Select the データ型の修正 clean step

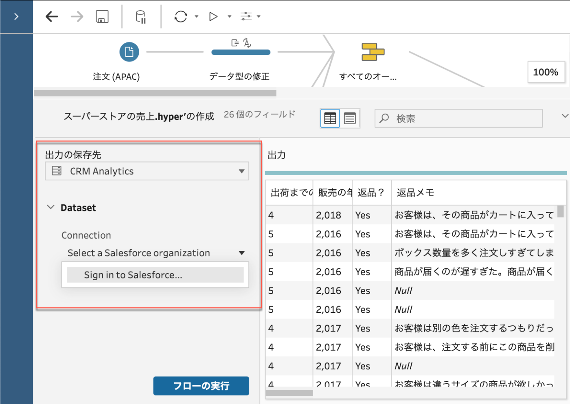241,52
